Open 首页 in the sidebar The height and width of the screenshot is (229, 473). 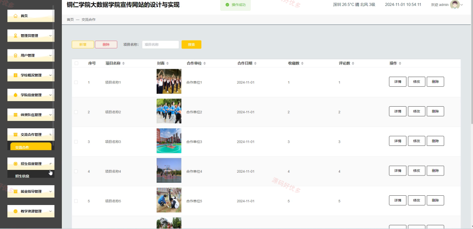point(31,16)
